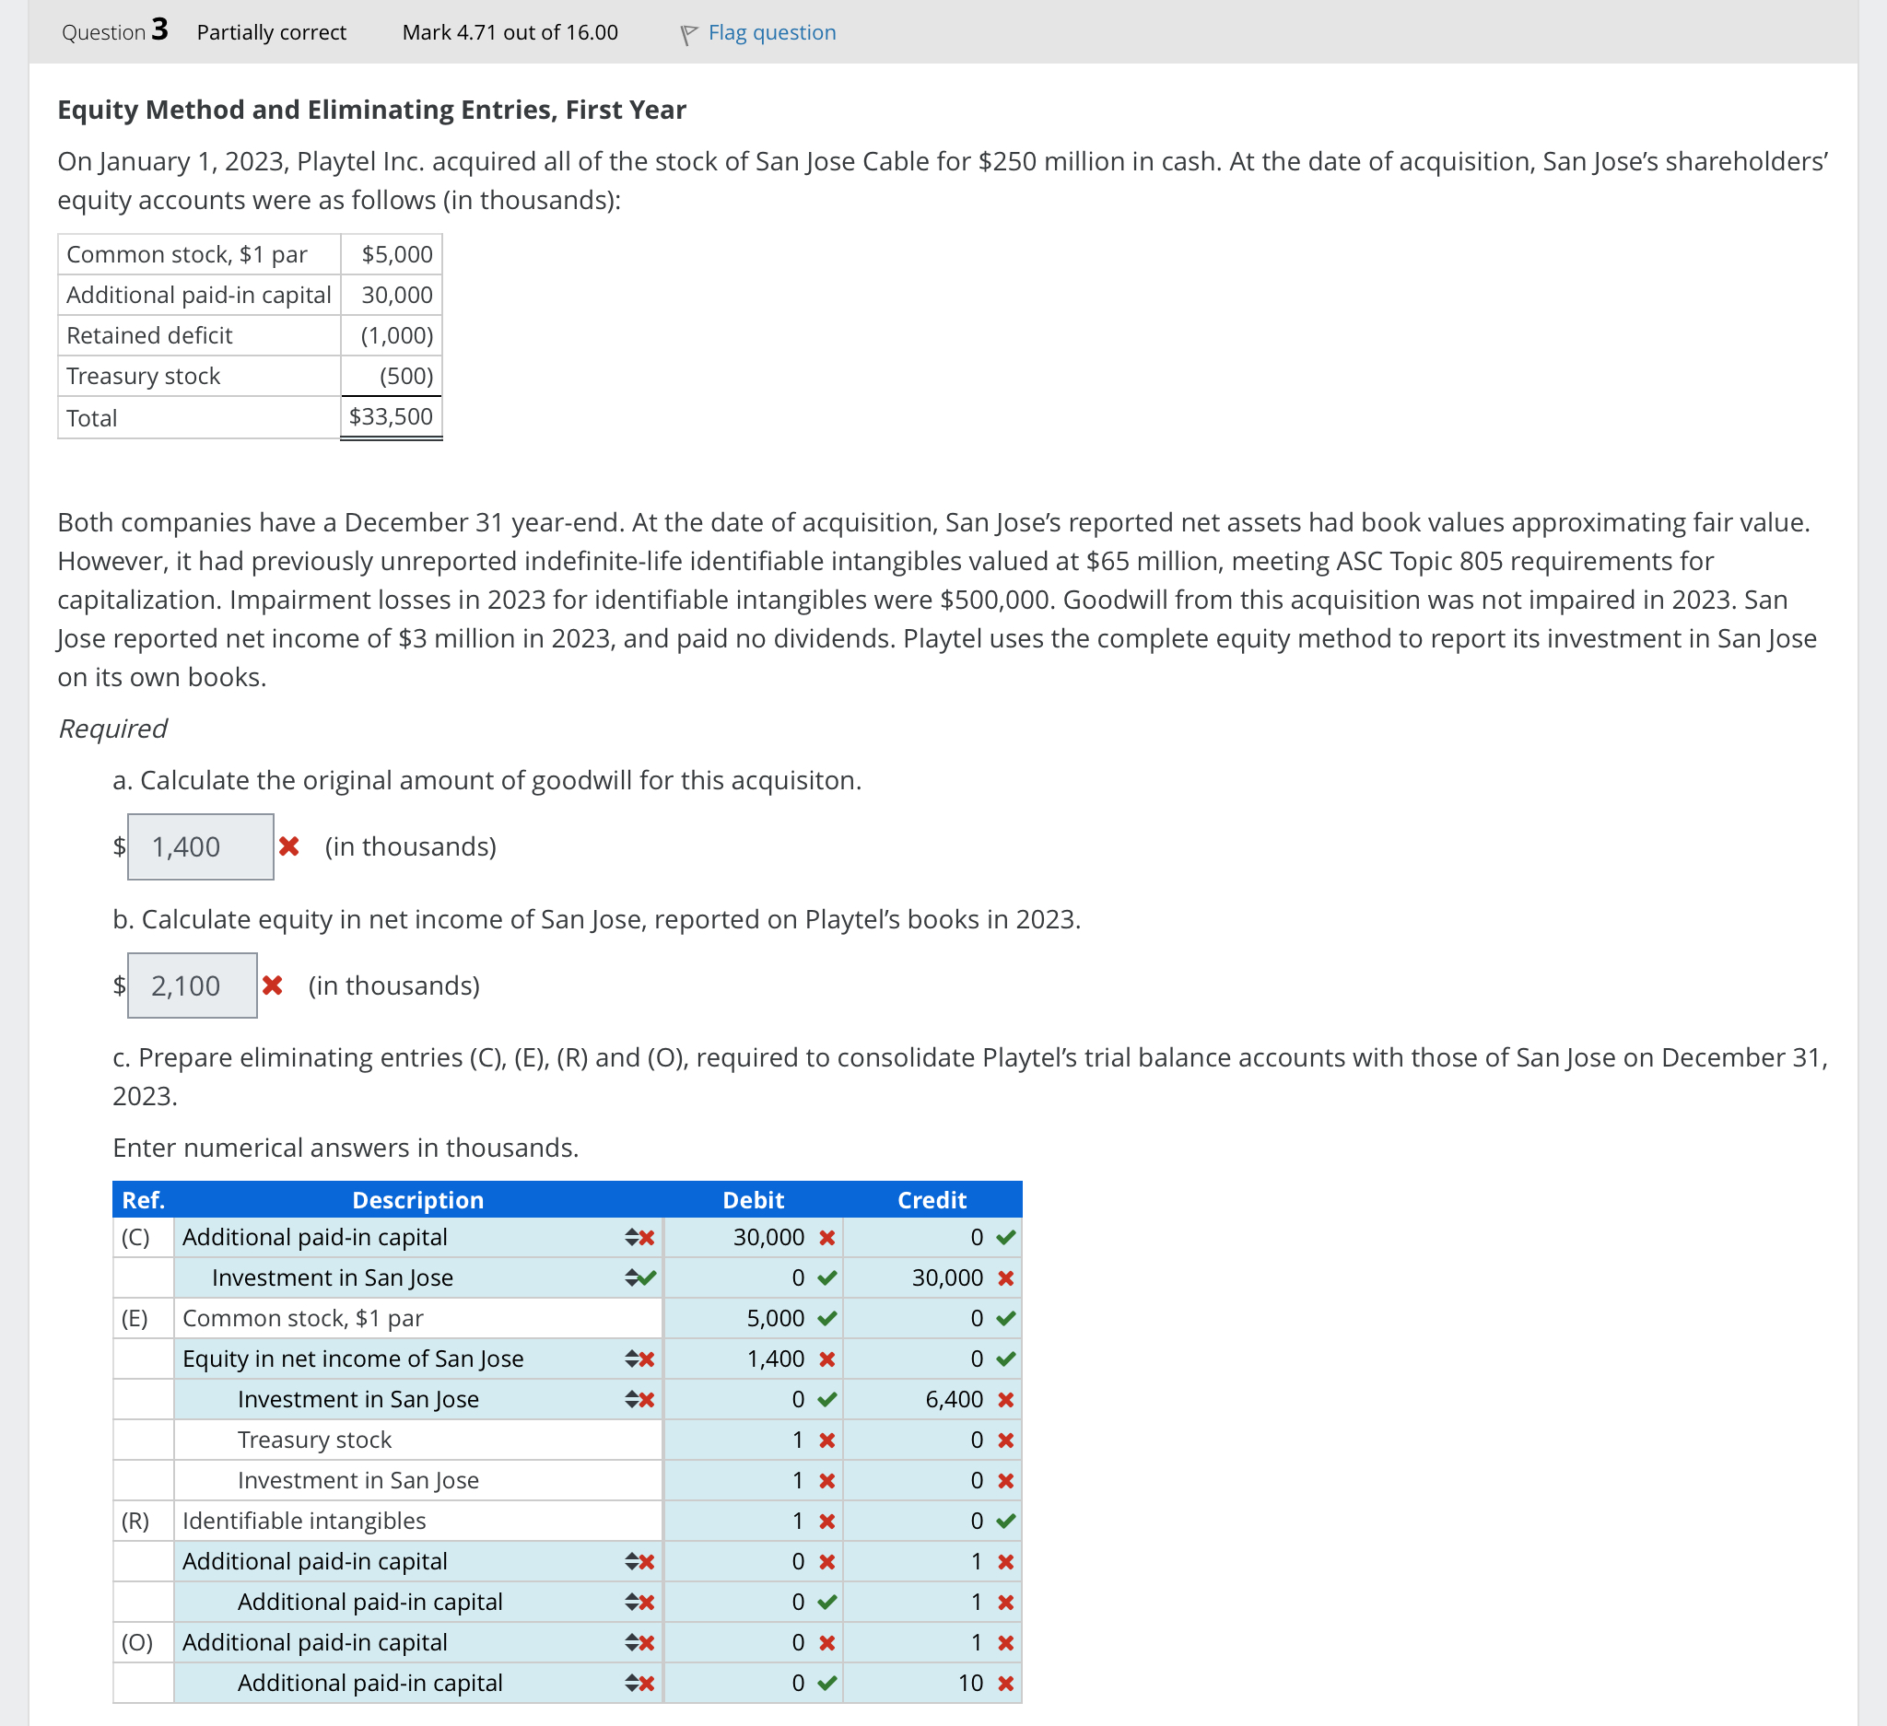
Task: Click the (C) Investment in San Jose credit field 30,000
Action: (x=932, y=1277)
